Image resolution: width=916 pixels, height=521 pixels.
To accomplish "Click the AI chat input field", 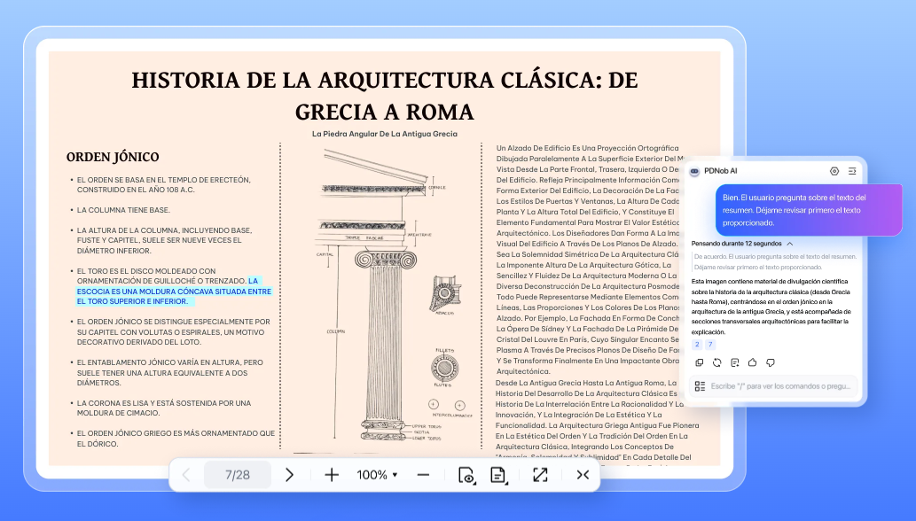I will [x=780, y=385].
